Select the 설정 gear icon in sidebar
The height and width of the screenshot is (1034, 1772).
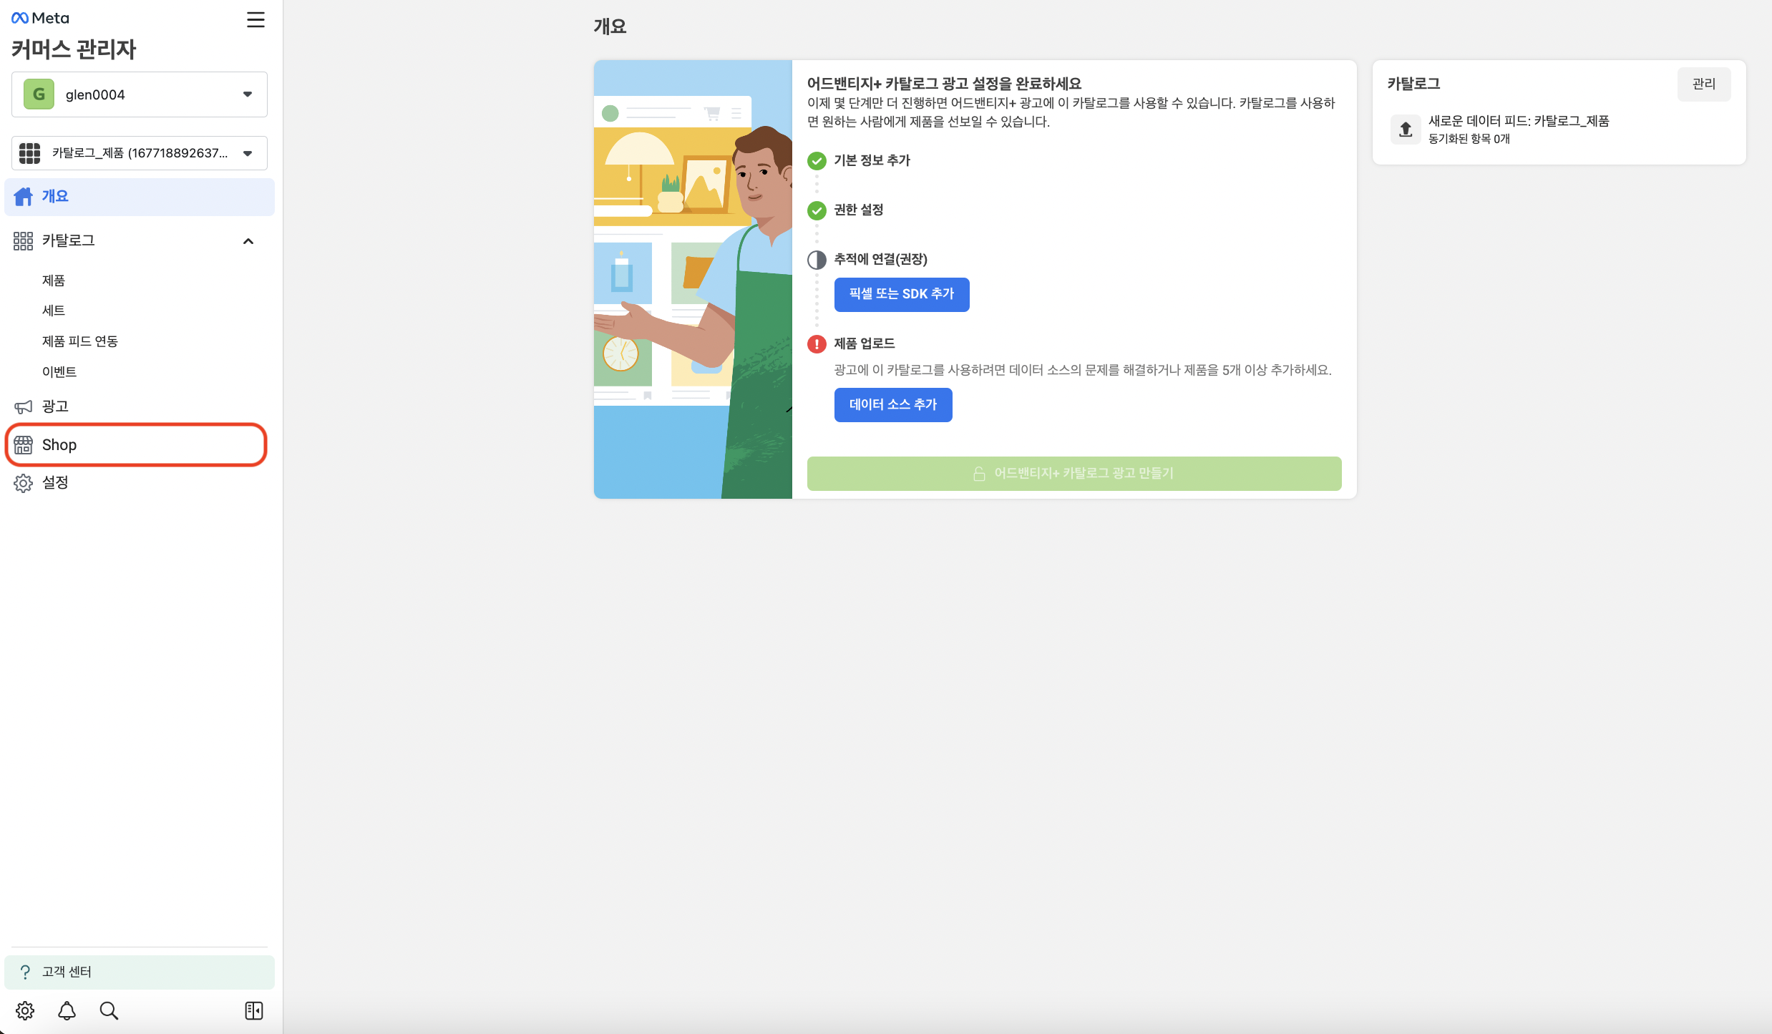point(24,482)
